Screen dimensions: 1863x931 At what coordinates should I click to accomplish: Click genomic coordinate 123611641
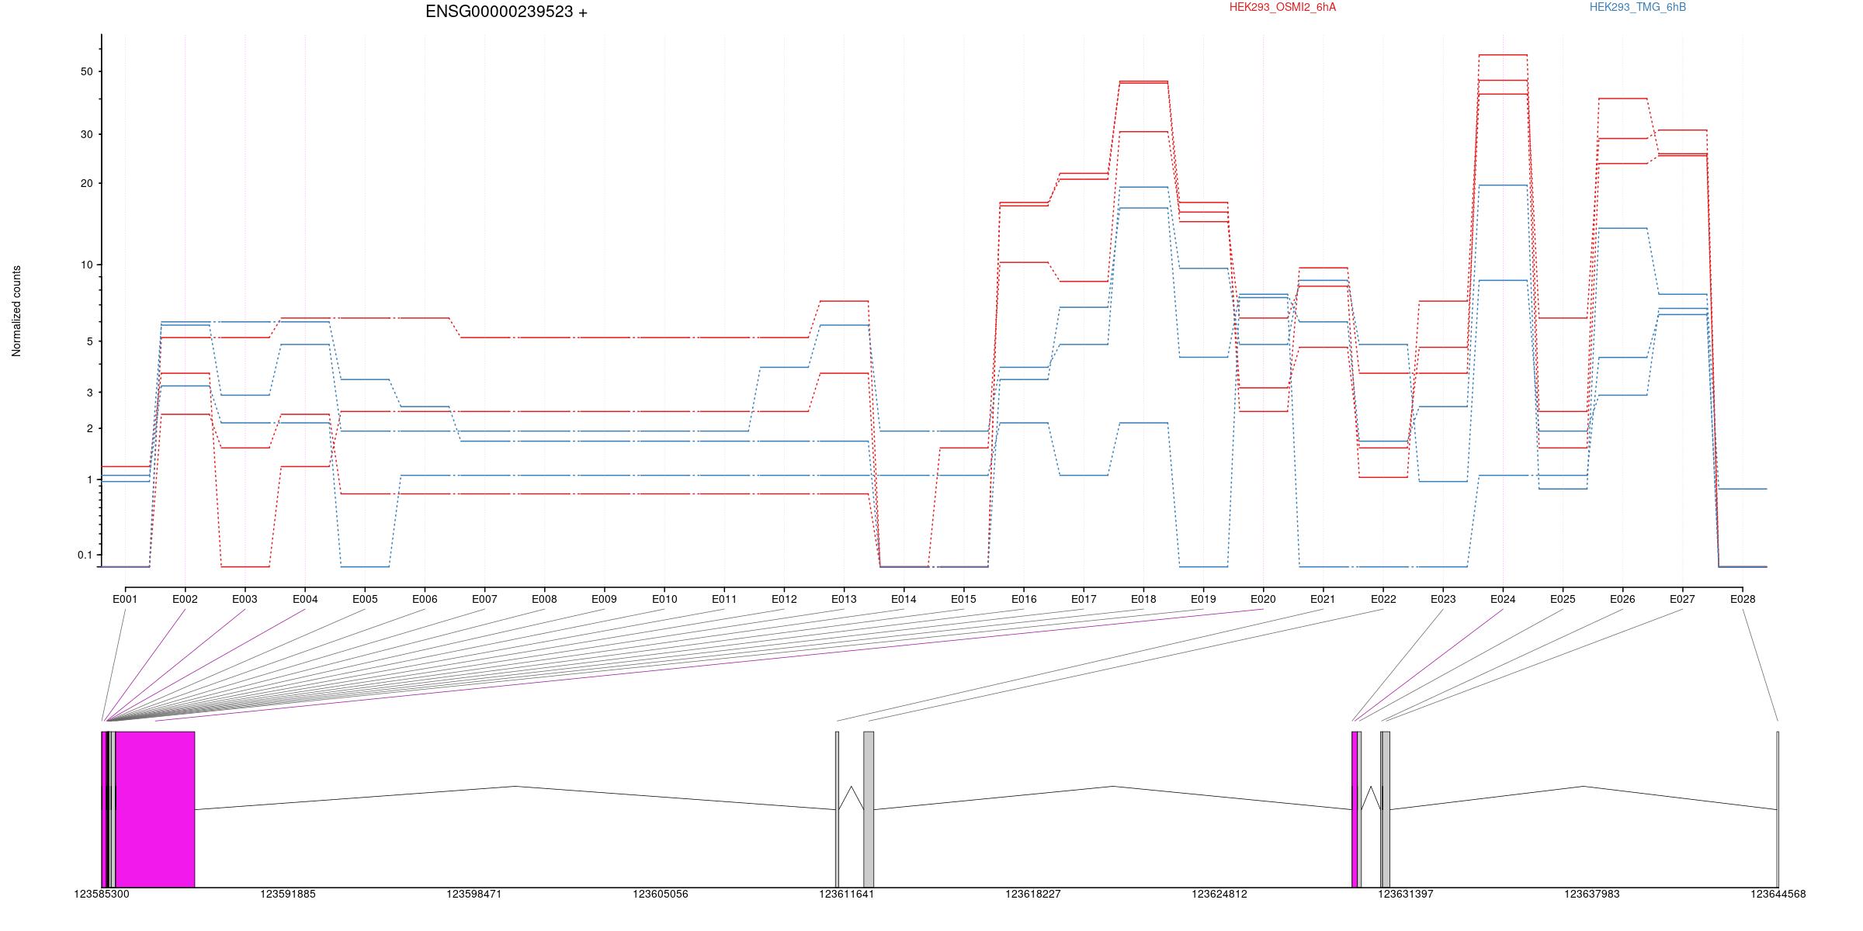(x=847, y=894)
